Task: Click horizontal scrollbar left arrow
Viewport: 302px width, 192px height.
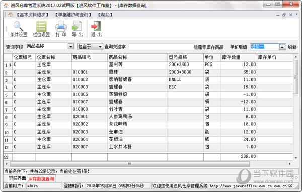Action: (x=7, y=164)
